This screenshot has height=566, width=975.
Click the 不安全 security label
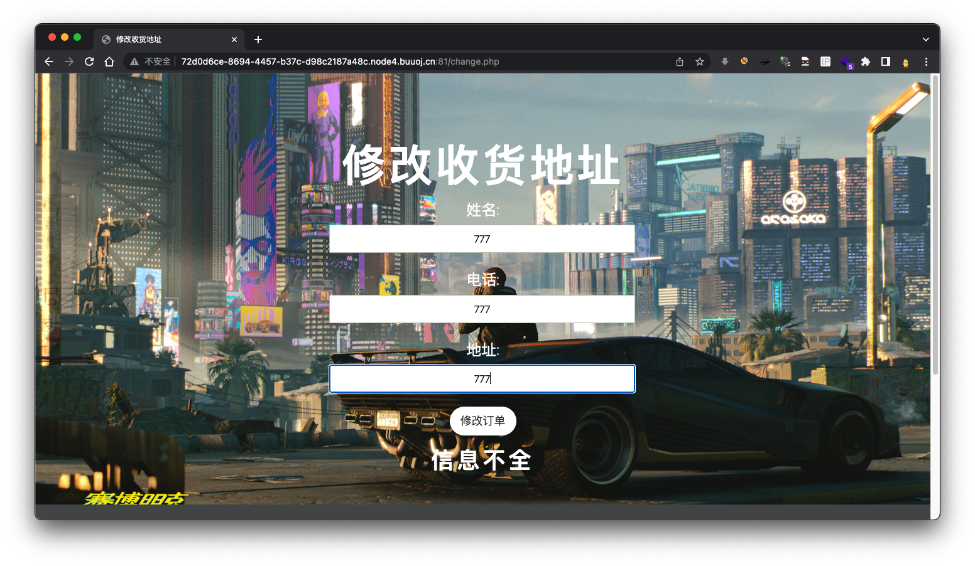[x=158, y=61]
